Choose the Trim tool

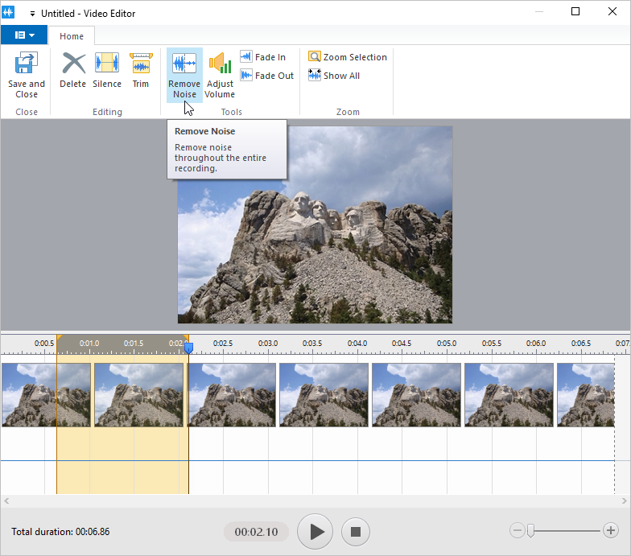[x=140, y=70]
